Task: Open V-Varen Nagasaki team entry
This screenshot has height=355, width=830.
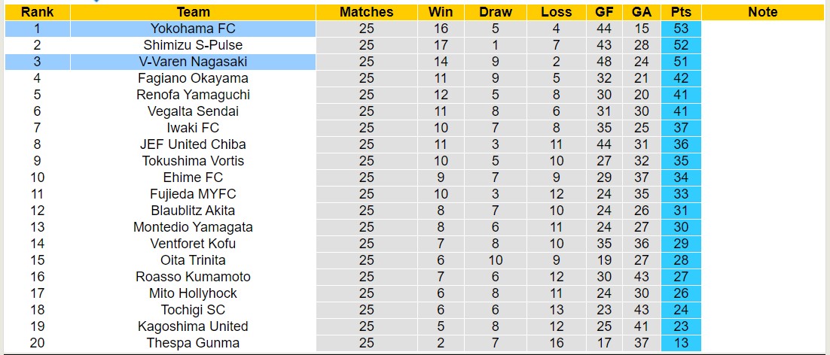Action: tap(193, 62)
